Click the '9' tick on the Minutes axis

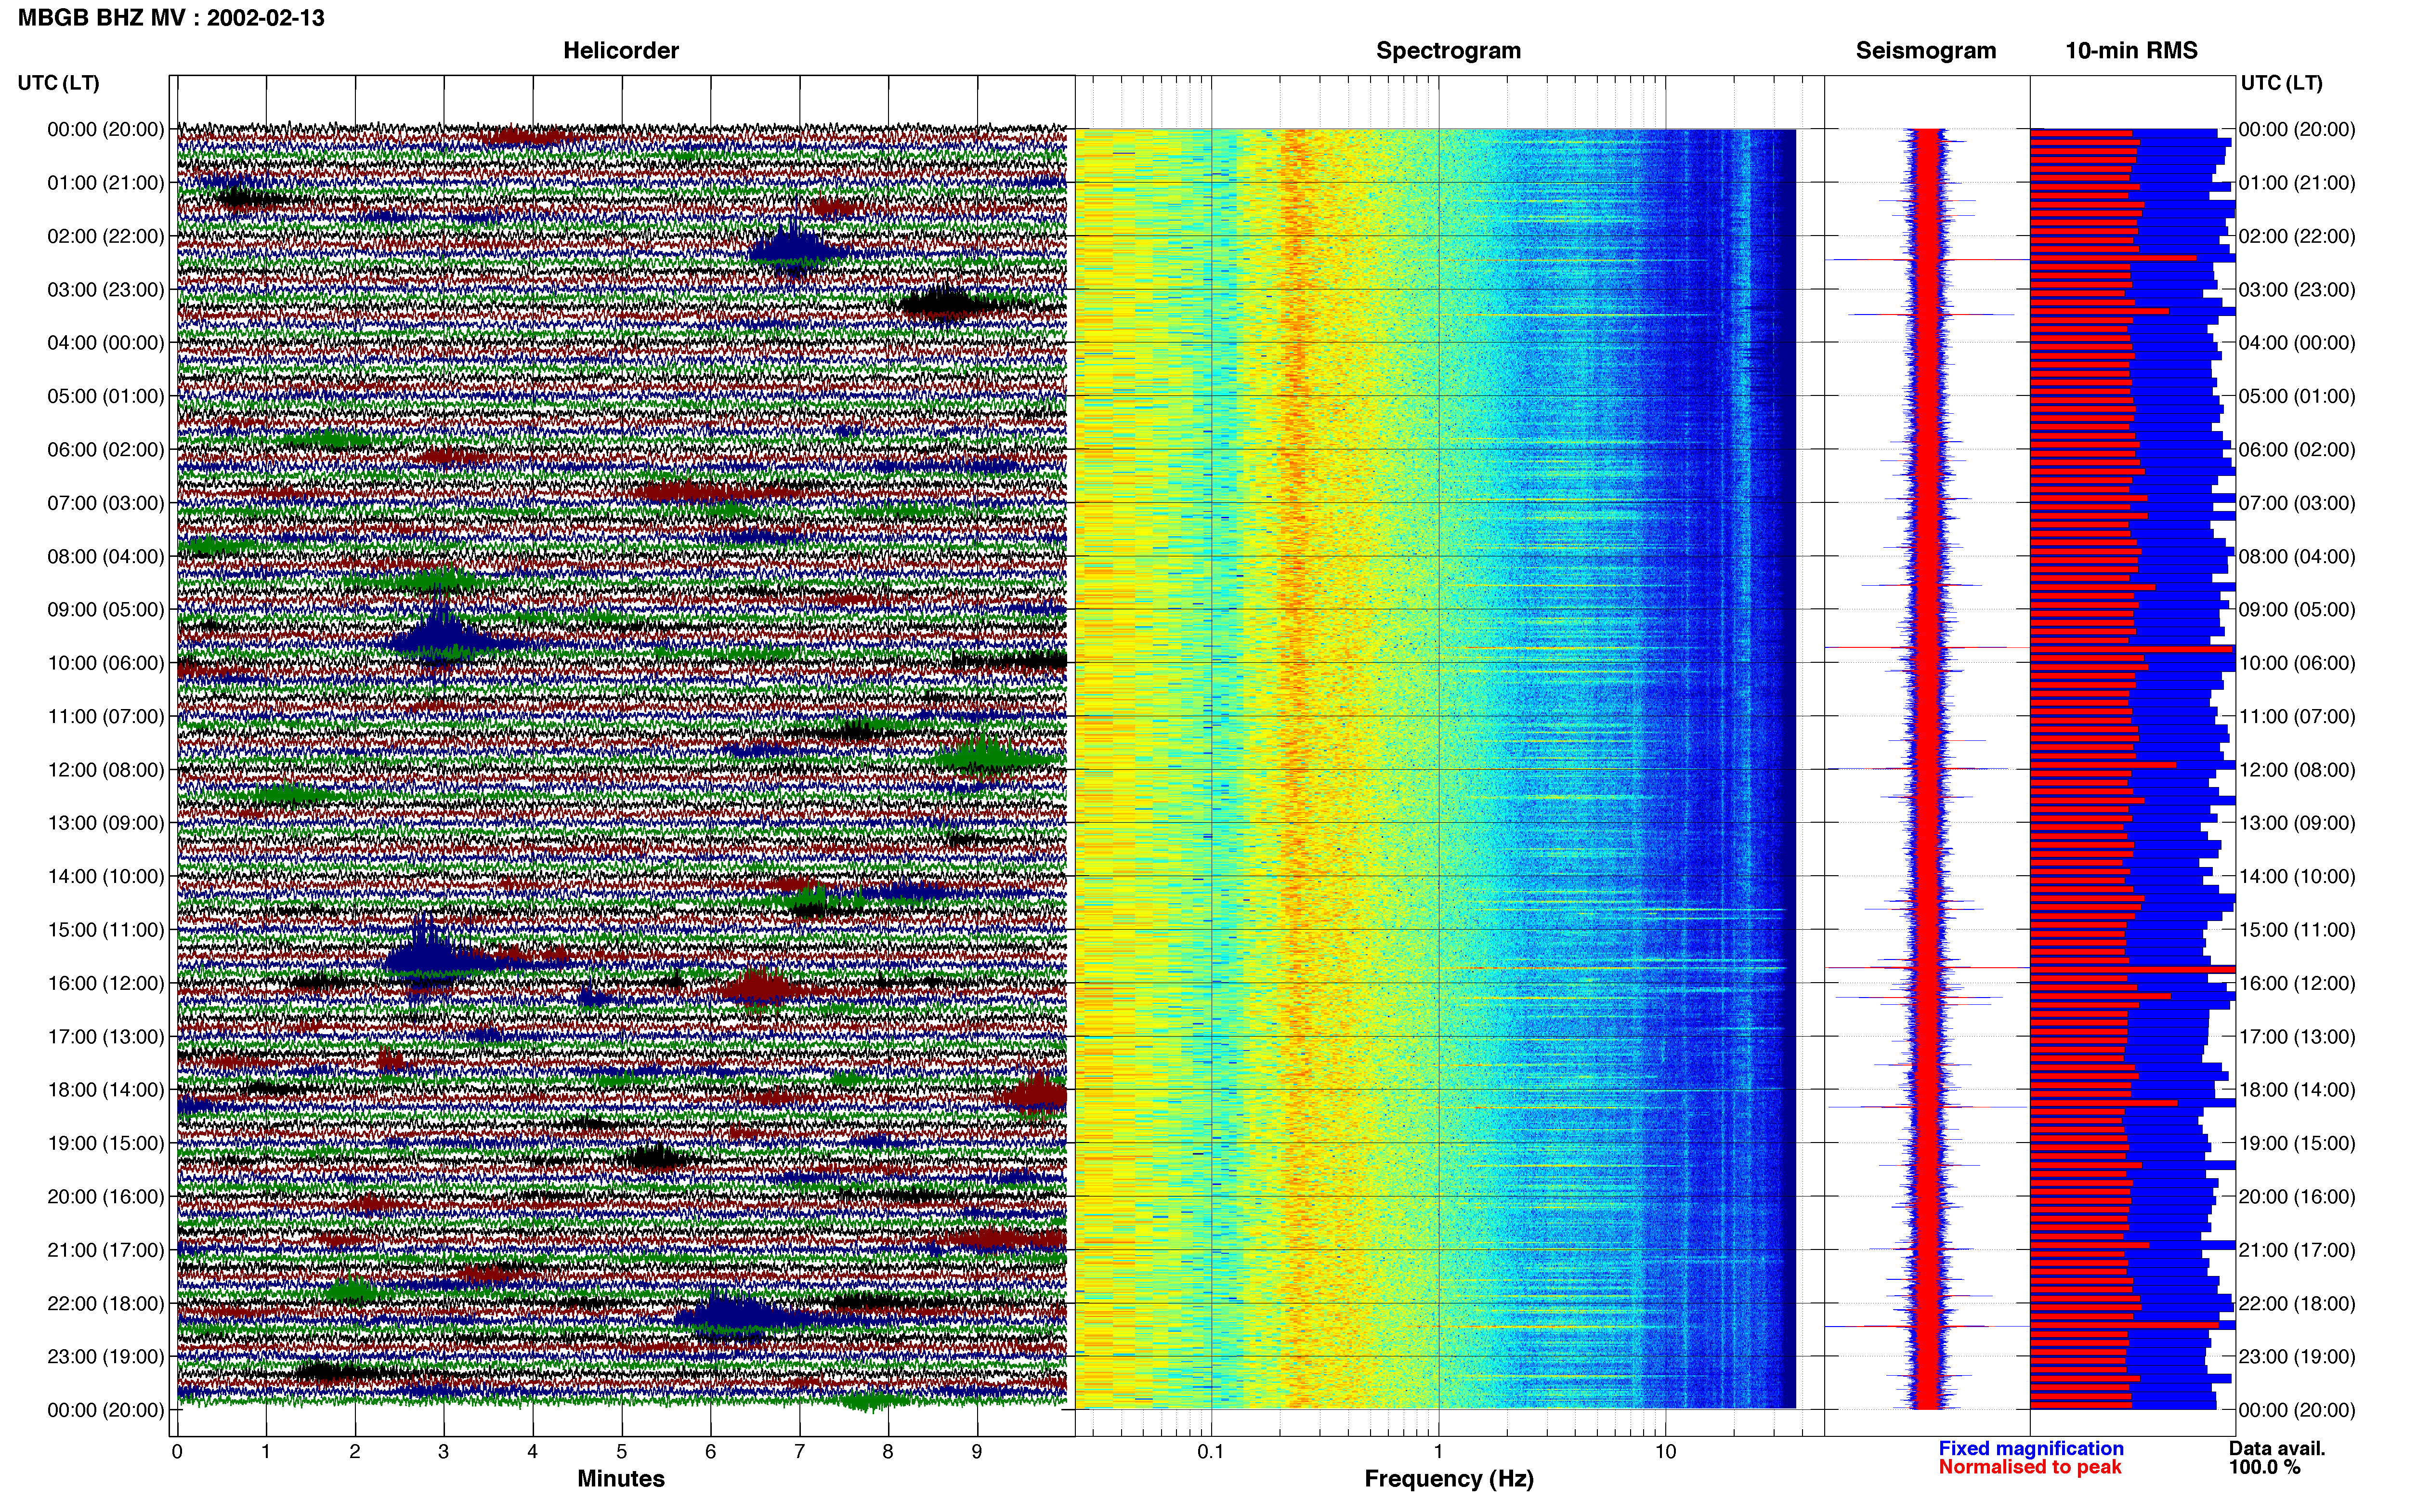click(x=977, y=1452)
